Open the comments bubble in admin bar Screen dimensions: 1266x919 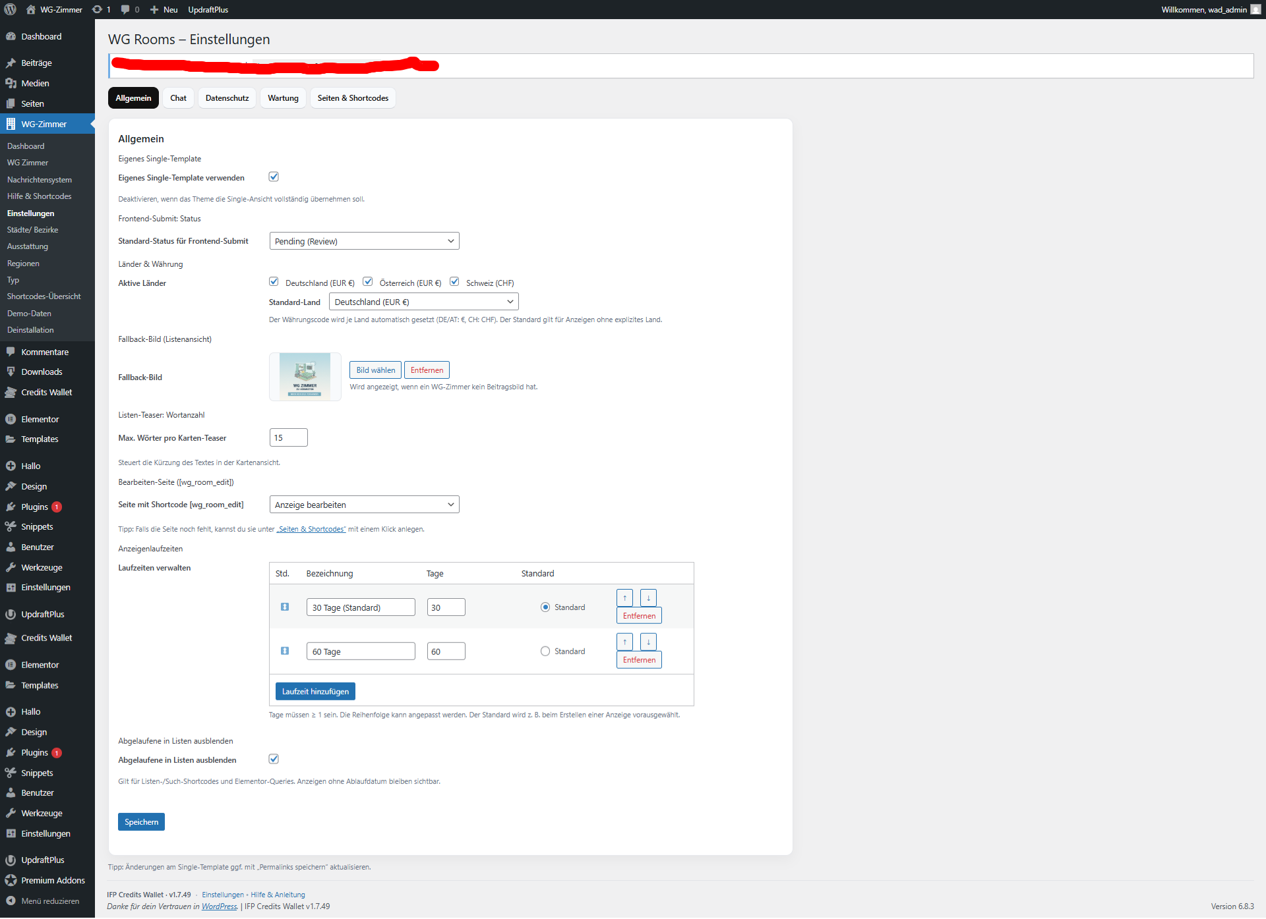pyautogui.click(x=125, y=9)
